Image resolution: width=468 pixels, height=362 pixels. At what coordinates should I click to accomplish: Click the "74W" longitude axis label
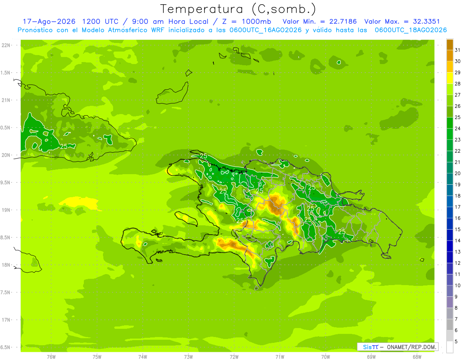pyautogui.click(x=143, y=357)
